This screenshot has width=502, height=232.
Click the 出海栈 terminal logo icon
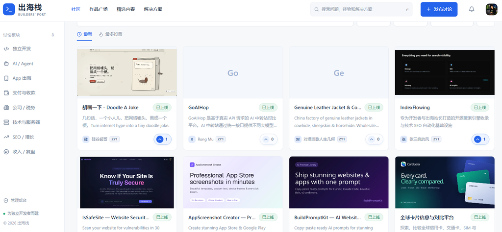click(9, 9)
